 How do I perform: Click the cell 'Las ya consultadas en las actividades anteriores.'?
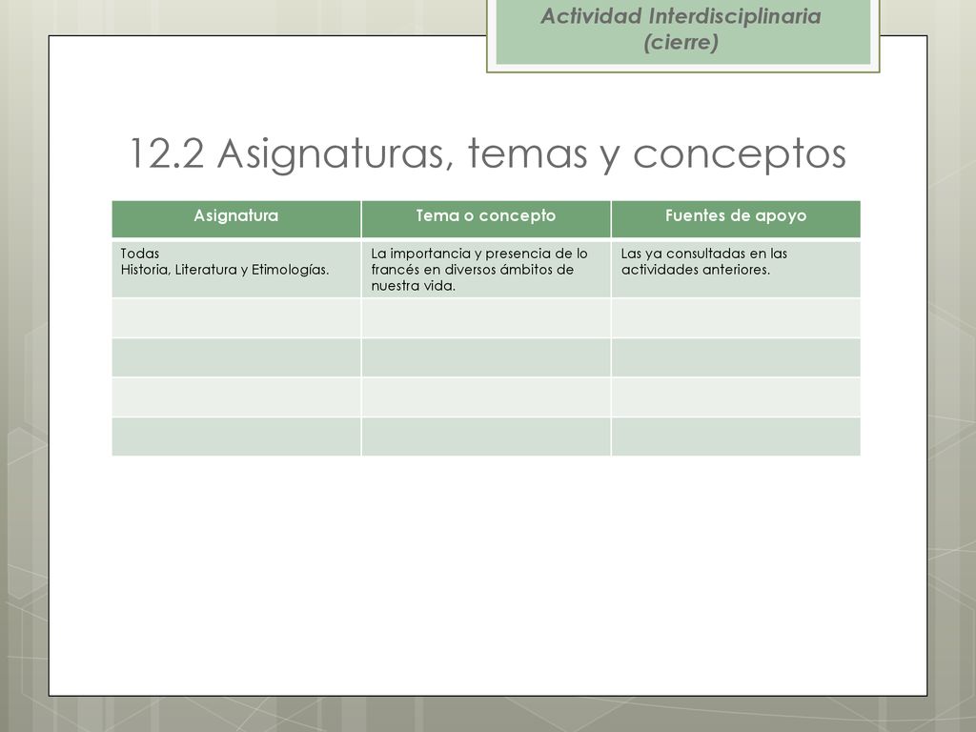[736, 268]
